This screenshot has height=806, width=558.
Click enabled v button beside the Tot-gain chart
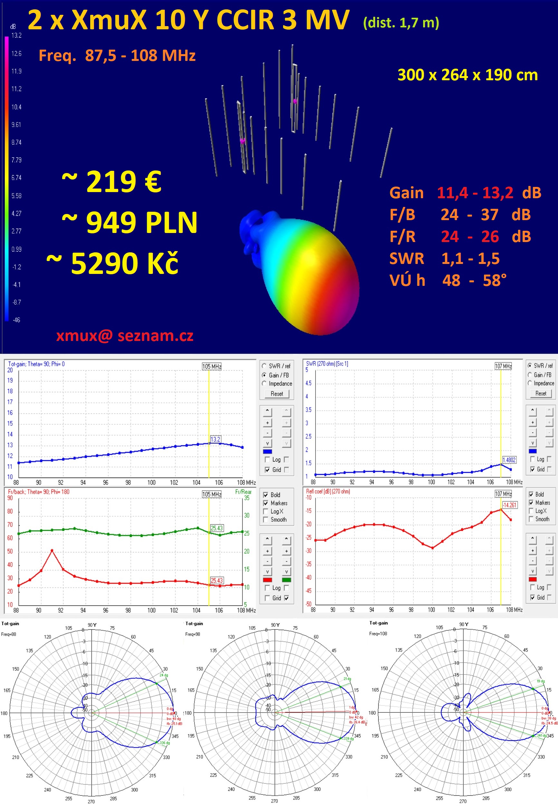click(268, 443)
